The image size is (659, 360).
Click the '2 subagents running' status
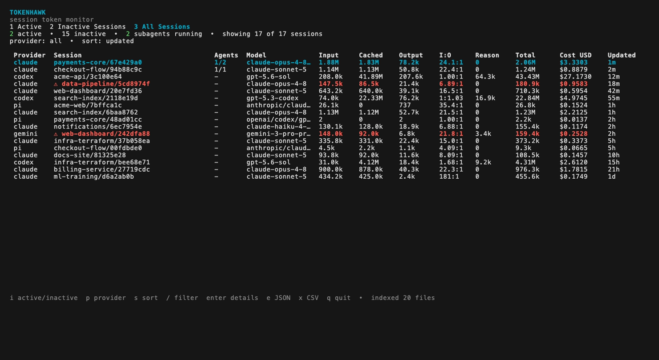coord(164,34)
